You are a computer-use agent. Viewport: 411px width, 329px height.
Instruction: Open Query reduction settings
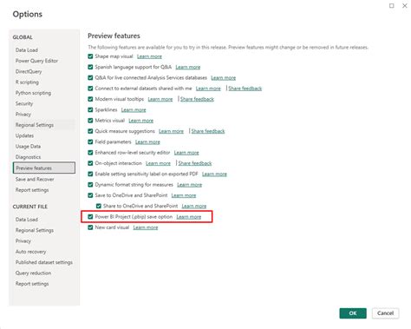pyautogui.click(x=33, y=273)
